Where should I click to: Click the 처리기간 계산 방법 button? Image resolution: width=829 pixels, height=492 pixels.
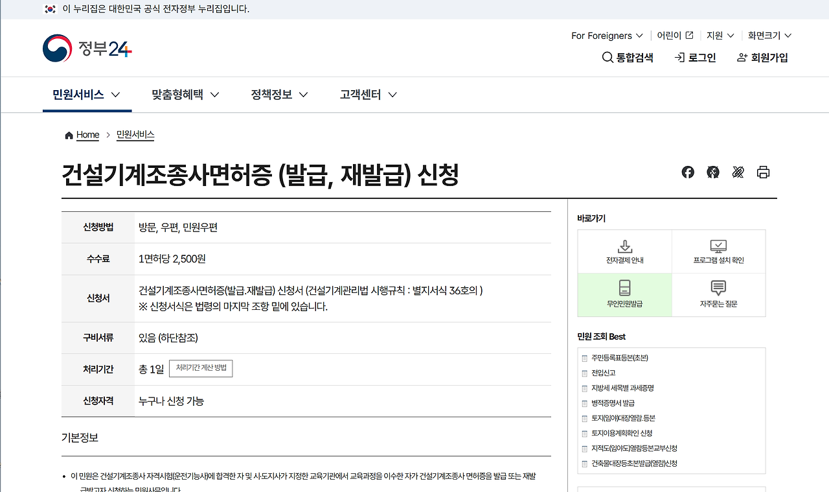click(x=201, y=368)
